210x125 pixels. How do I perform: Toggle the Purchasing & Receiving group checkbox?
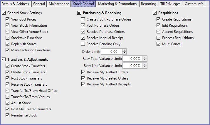pos(79,13)
